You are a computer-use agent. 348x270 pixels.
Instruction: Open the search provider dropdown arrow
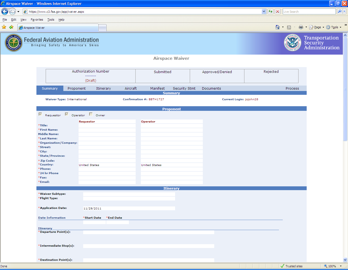(344, 11)
